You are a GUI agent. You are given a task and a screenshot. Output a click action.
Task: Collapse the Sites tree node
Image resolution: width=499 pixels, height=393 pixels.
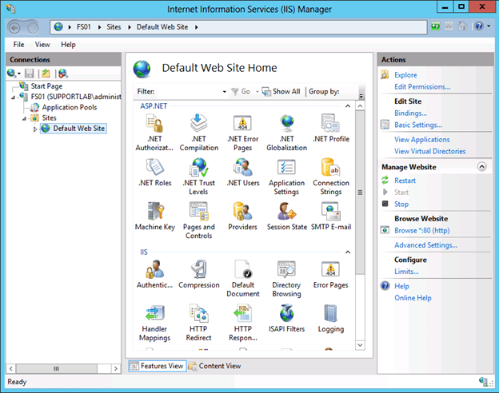24,119
